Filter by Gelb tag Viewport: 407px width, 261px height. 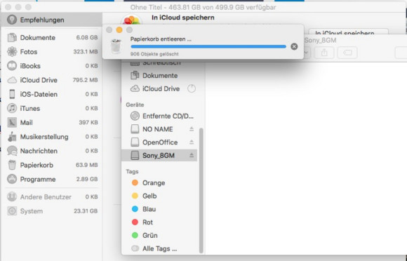pos(159,196)
